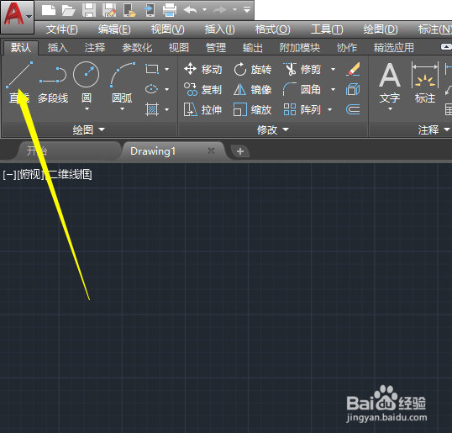
Task: Open the 视图(V) menu
Action: point(167,29)
